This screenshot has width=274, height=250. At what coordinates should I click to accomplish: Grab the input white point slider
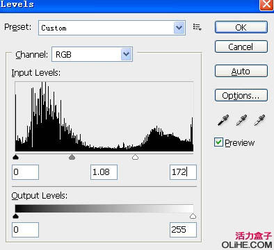pyautogui.click(x=135, y=157)
